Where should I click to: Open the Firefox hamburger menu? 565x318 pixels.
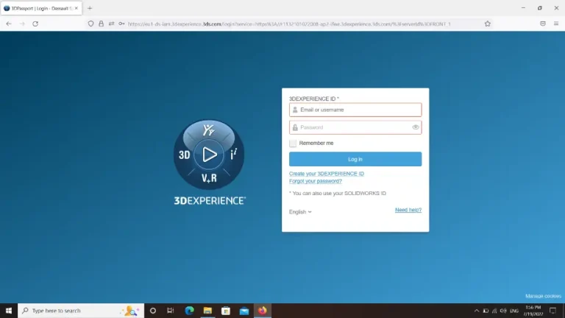coord(556,24)
